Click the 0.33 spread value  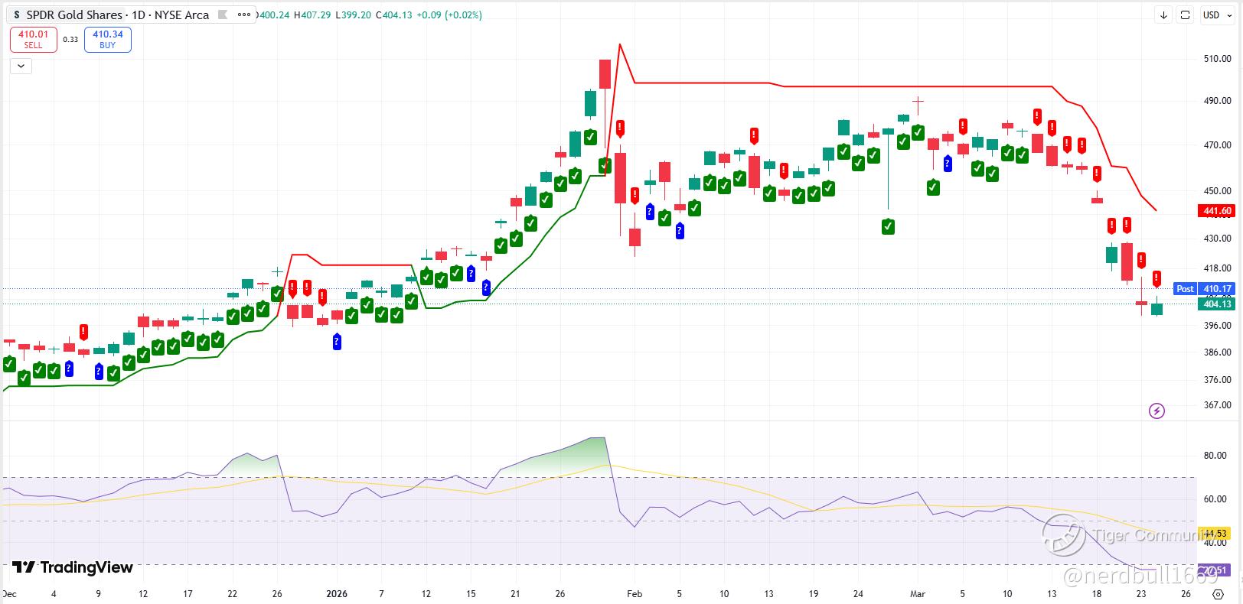coord(70,40)
